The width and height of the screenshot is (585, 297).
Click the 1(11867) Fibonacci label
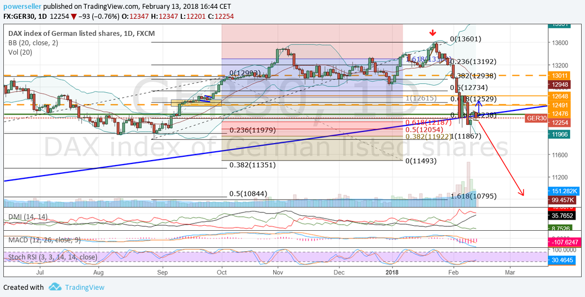coord(466,136)
